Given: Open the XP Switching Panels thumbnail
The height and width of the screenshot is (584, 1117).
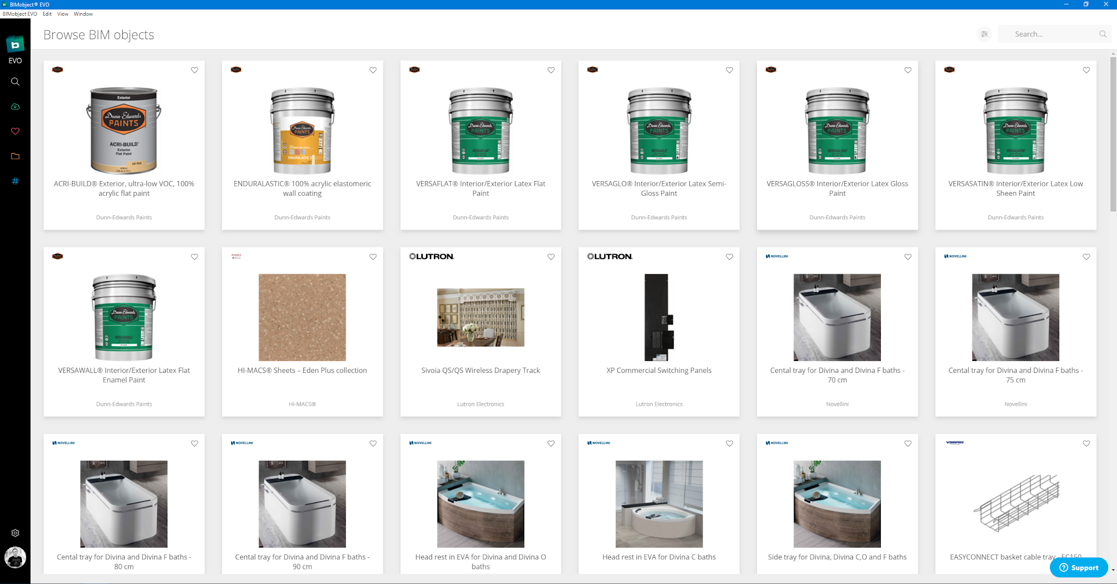Looking at the screenshot, I should (x=659, y=317).
